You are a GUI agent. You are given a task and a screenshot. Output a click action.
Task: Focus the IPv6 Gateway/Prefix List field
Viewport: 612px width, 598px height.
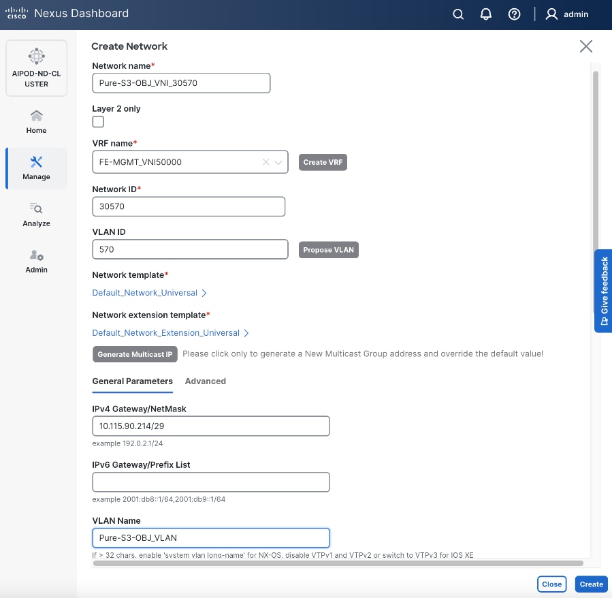(210, 482)
